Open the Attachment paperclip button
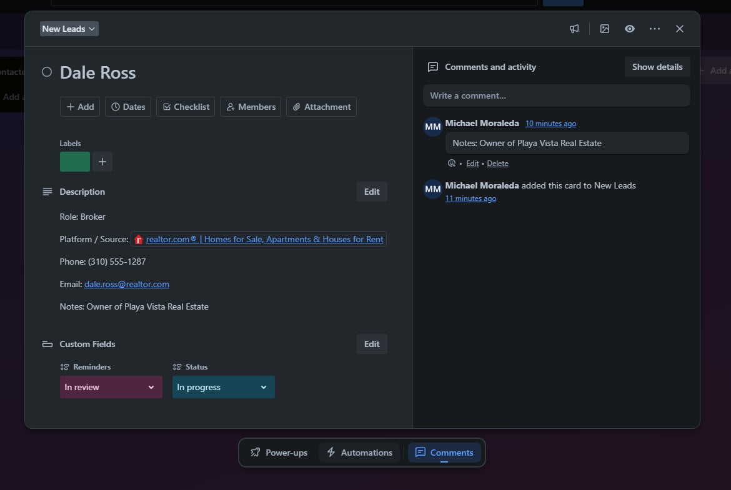Image resolution: width=731 pixels, height=490 pixels. [x=321, y=107]
